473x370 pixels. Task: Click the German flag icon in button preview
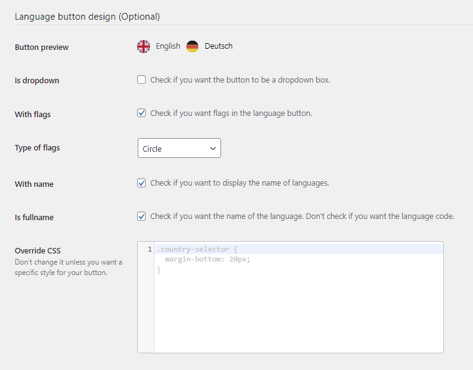[193, 46]
